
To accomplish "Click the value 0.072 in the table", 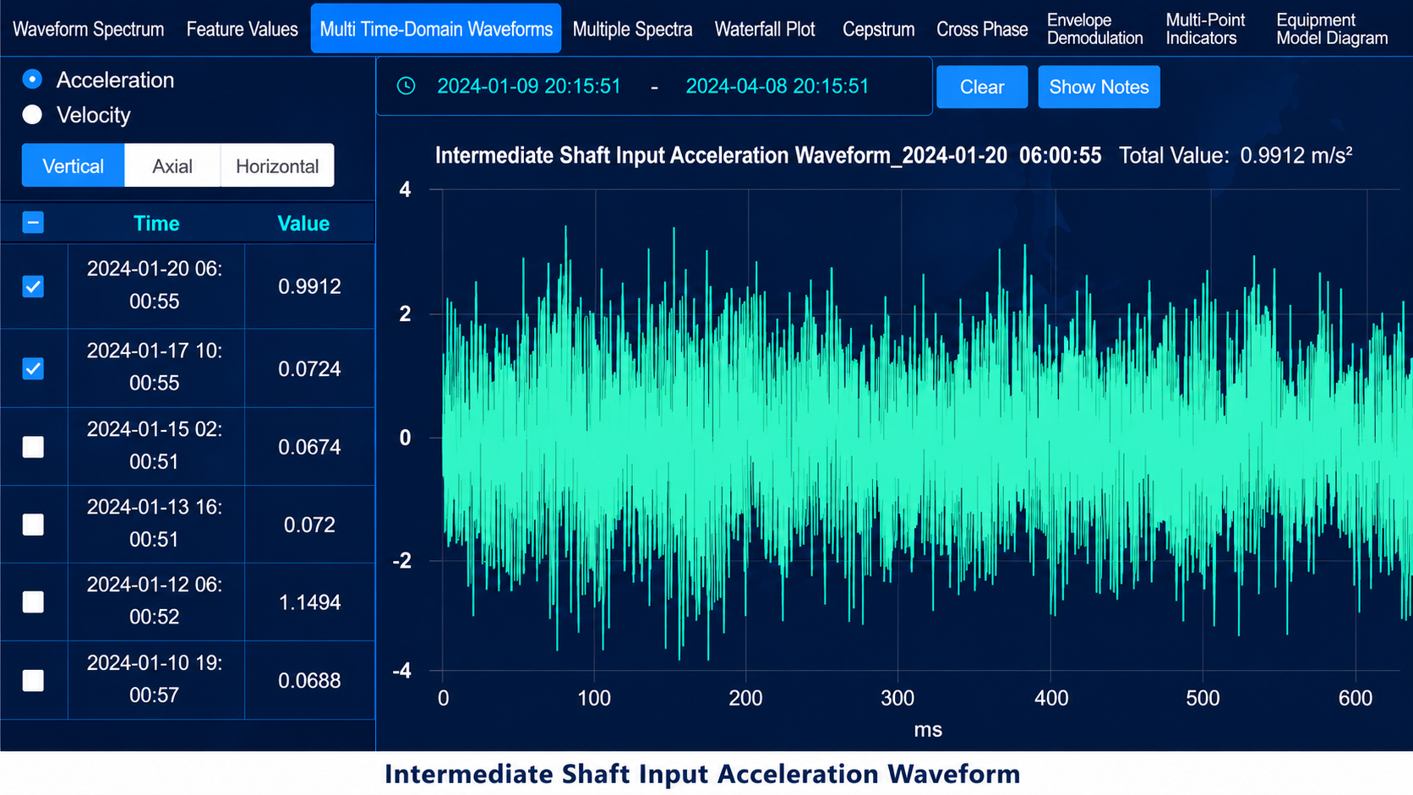I will click(x=309, y=525).
